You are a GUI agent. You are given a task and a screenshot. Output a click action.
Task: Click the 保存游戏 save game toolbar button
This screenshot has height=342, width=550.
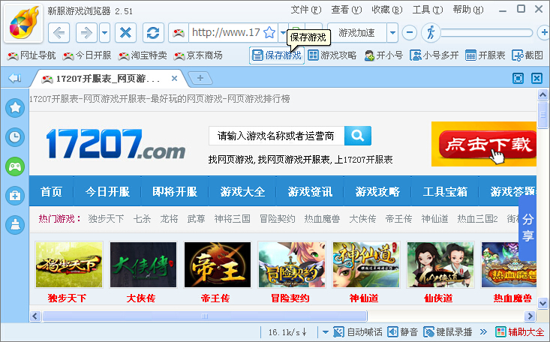276,55
